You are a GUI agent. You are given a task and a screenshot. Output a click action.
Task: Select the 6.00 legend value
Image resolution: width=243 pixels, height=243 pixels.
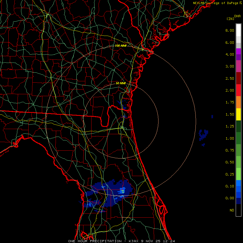click(x=230, y=42)
